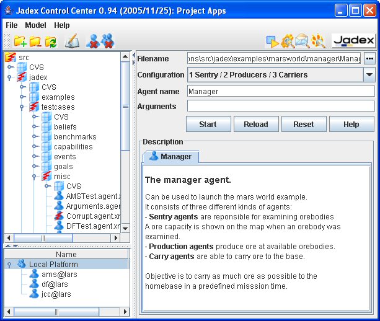Open the Starter tool with play arrow
380x321 pixels.
[x=272, y=42]
